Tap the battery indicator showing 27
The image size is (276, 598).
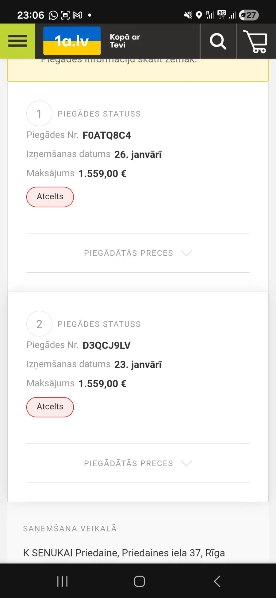pyautogui.click(x=249, y=15)
